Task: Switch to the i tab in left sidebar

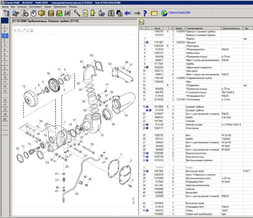Action: click(x=5, y=26)
